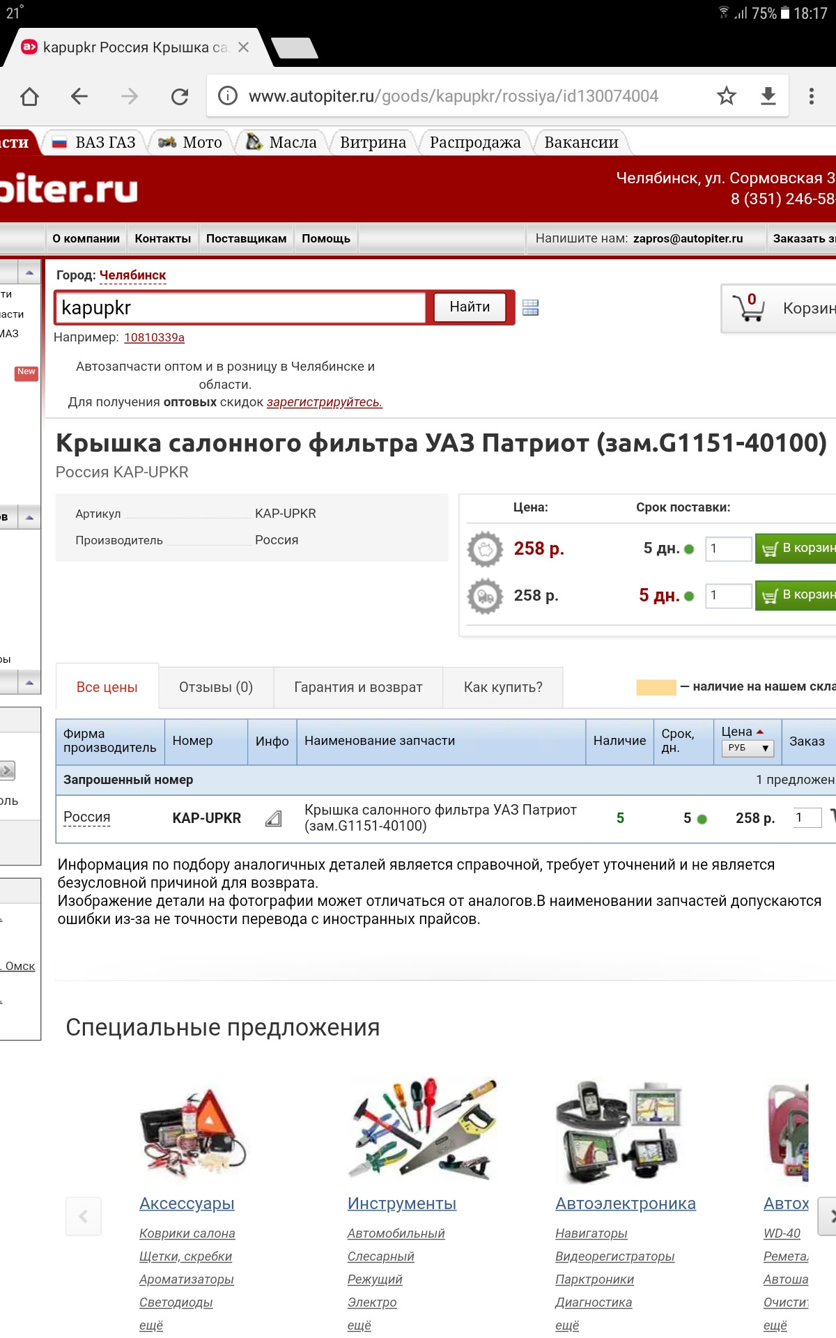
Task: Click next arrow of special offers carousel
Action: (828, 1216)
